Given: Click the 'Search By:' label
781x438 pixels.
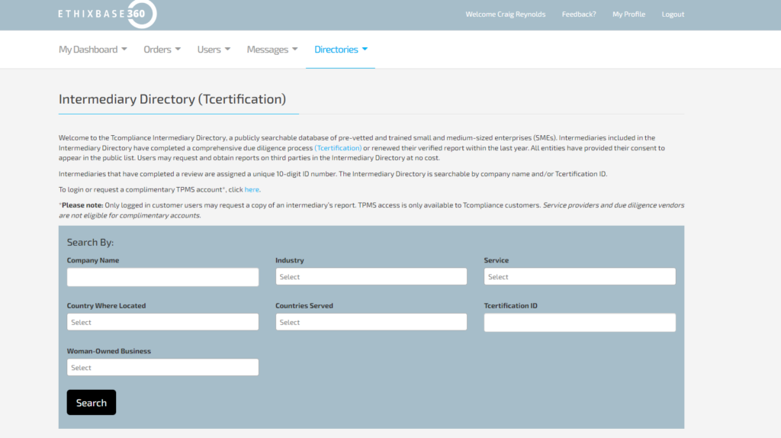Looking at the screenshot, I should 90,242.
